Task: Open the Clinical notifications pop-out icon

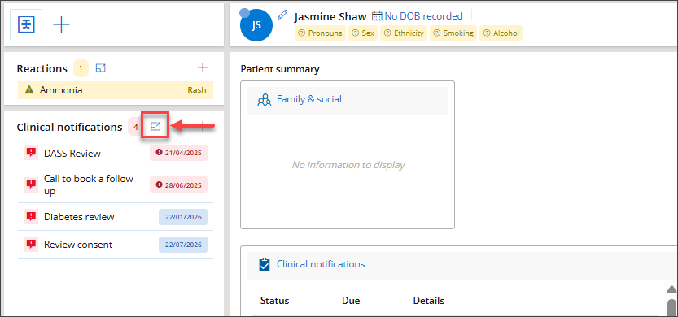Action: coord(155,126)
